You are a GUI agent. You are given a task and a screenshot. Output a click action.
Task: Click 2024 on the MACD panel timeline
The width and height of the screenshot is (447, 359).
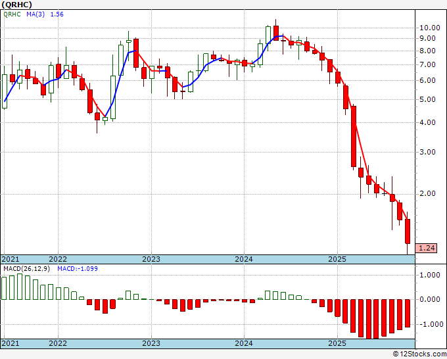coord(244,343)
